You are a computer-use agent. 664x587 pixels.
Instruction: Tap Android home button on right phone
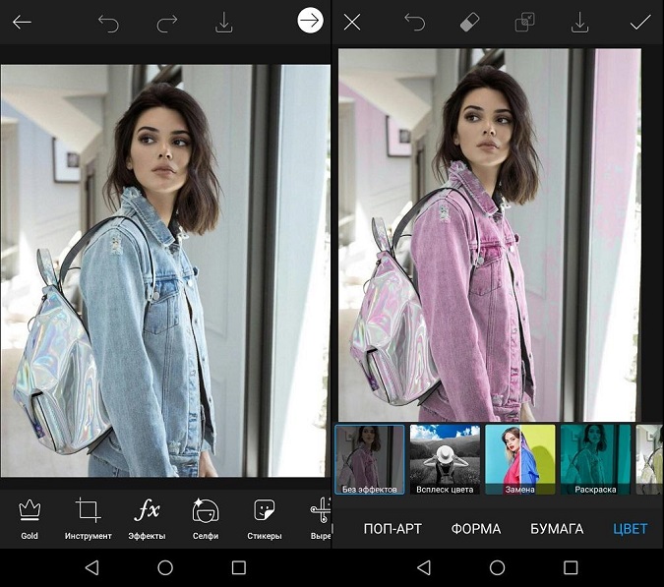pyautogui.click(x=497, y=567)
